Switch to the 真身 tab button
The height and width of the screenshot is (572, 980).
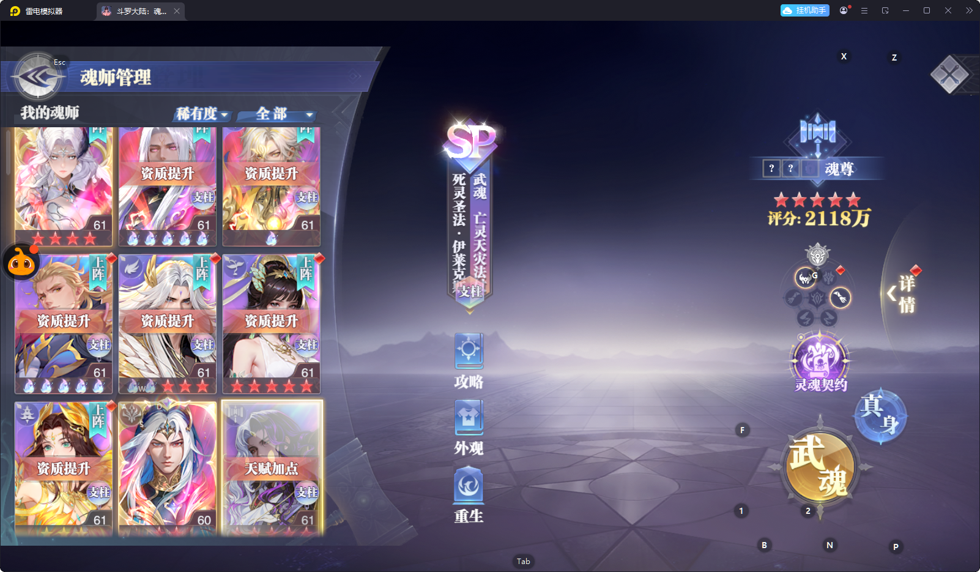pos(880,416)
